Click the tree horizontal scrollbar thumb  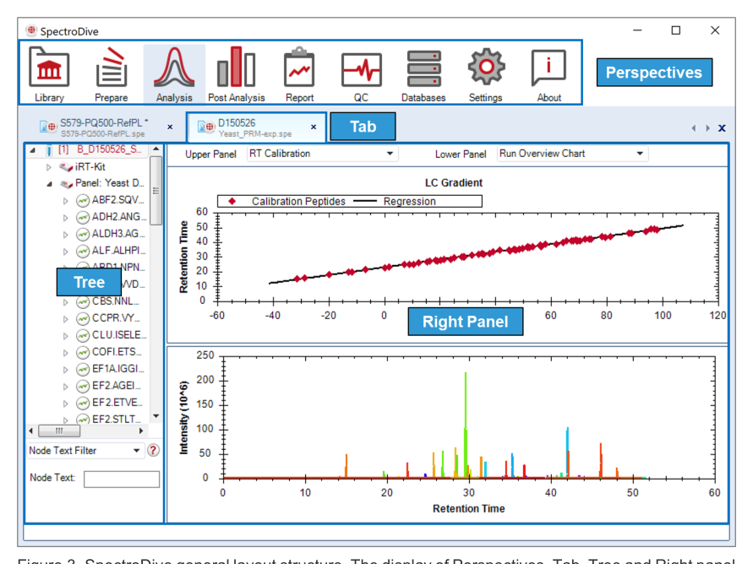point(59,431)
